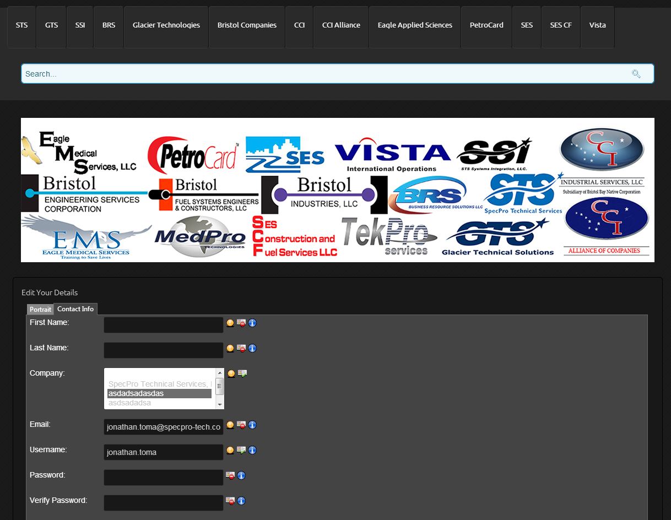Click the Company list scroll-down arrow
671x520 pixels.
pos(220,405)
